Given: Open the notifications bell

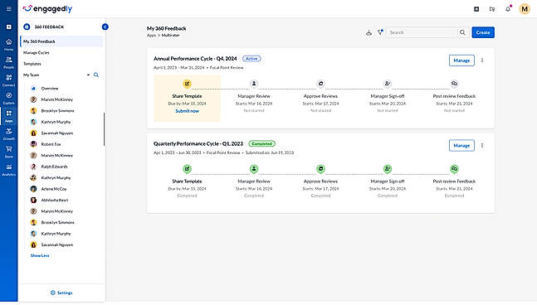Looking at the screenshot, I should tap(508, 9).
